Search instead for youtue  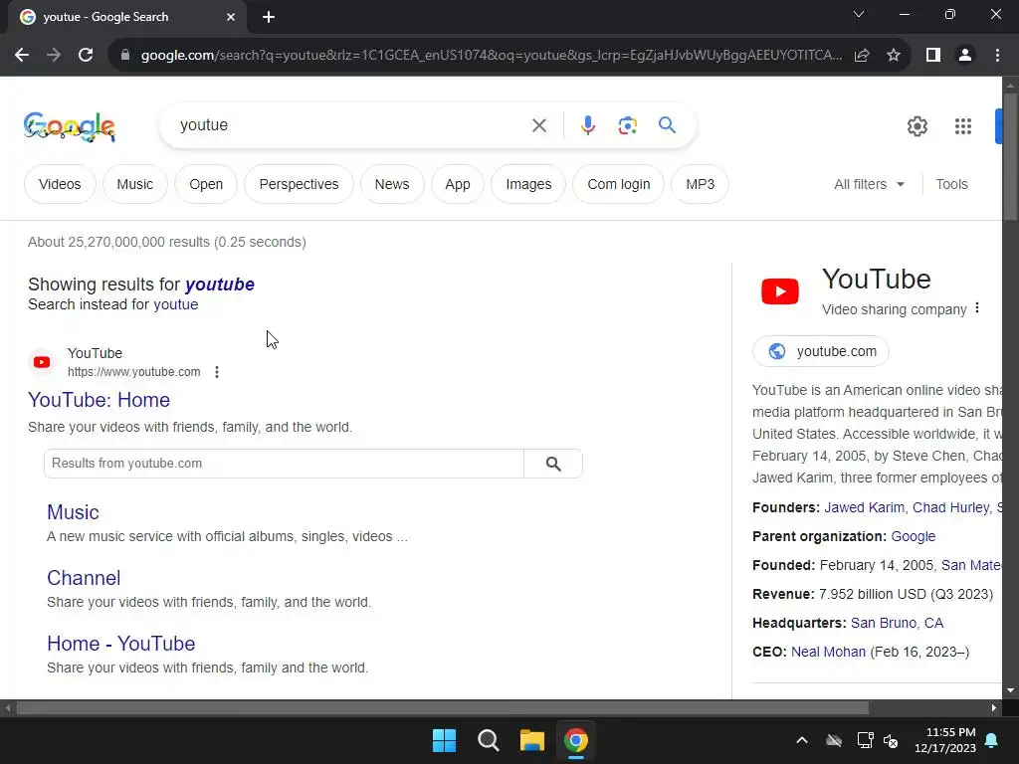pos(175,304)
